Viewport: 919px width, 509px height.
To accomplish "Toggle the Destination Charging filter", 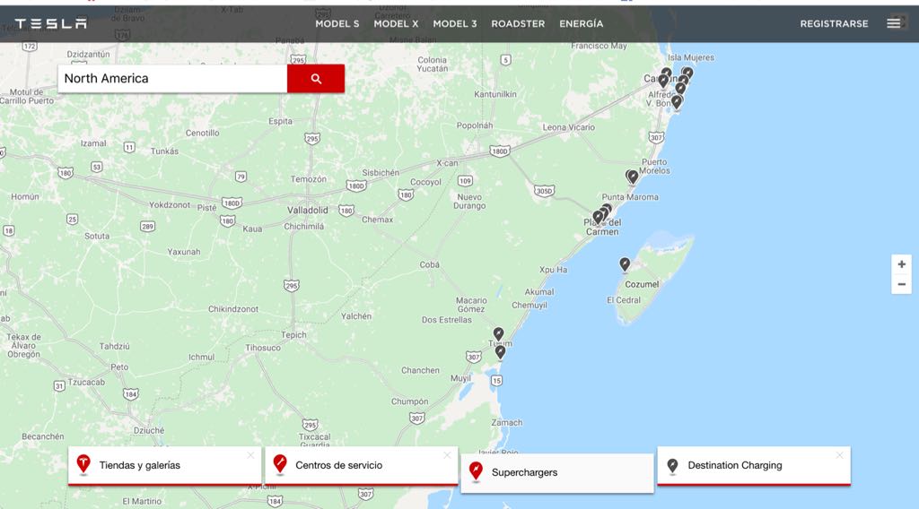I will 734,466.
